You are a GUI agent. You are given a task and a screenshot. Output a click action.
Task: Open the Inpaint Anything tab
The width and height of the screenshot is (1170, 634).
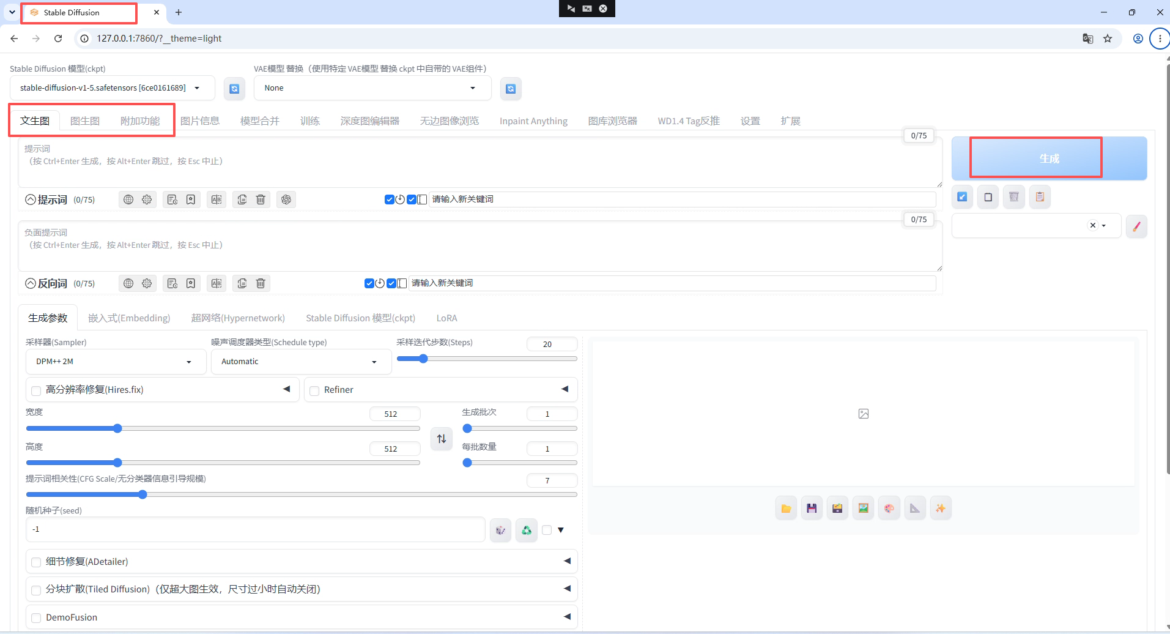[533, 121]
